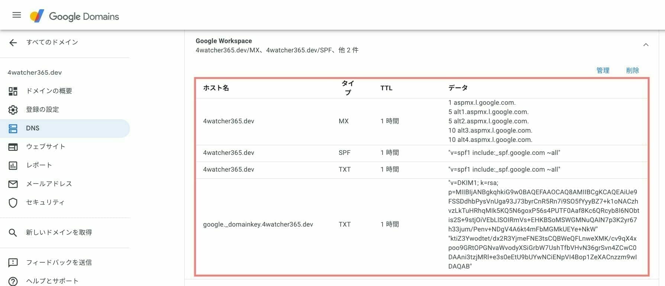
Task: Click the 5 alt2.aspmx.l.google.com. entry
Action: point(488,121)
